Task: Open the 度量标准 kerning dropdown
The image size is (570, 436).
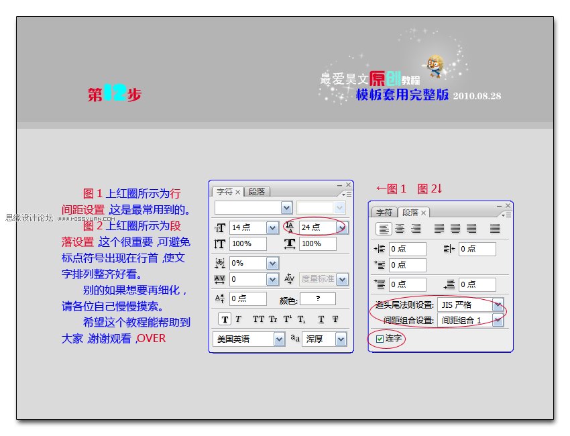Action: click(342, 279)
